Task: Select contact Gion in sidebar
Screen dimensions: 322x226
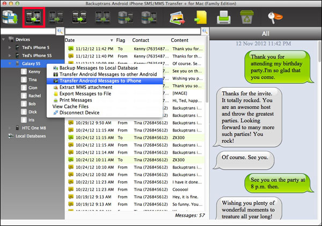Action: point(33,88)
